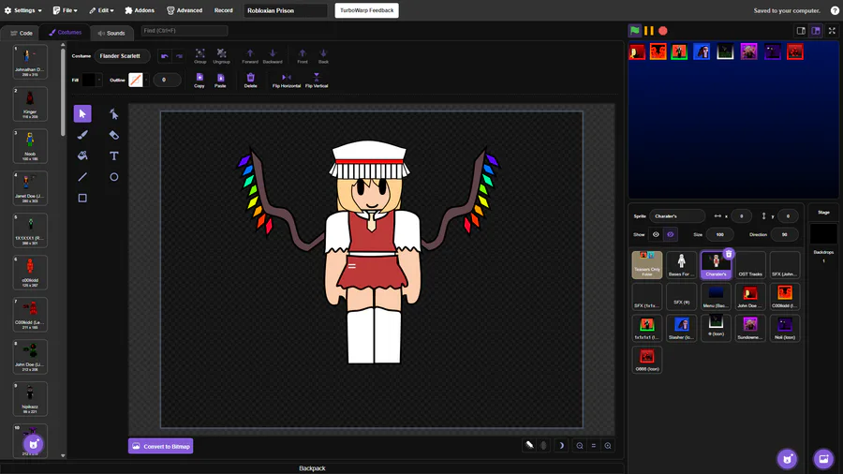Group the selected shapes
Viewport: 843px width, 474px height.
tap(200, 56)
